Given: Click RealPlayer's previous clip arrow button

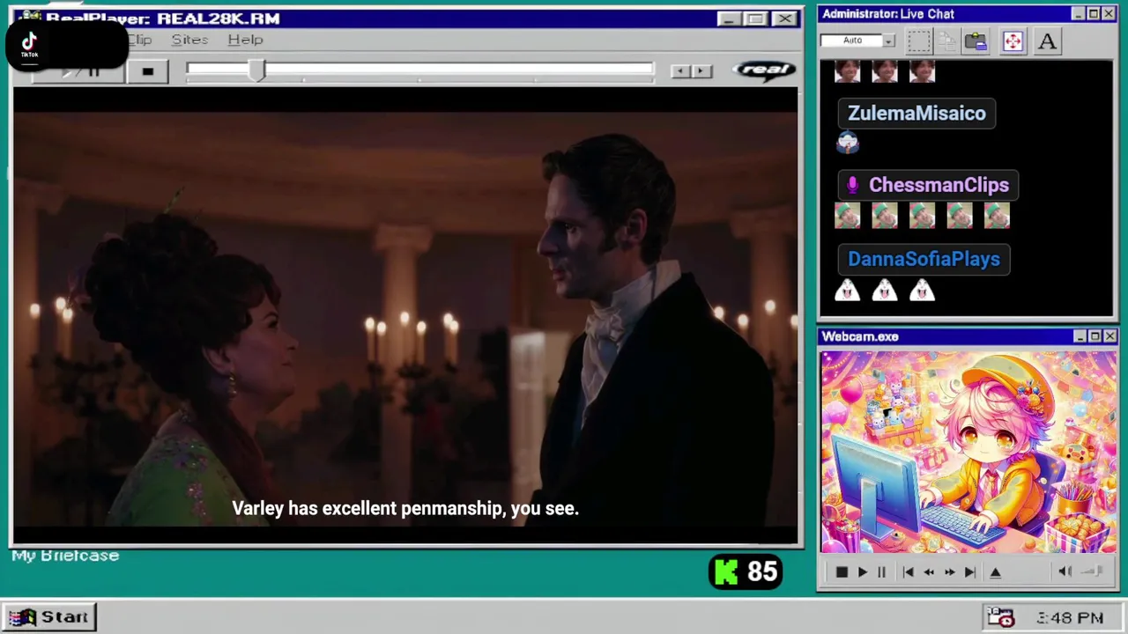Looking at the screenshot, I should [680, 71].
